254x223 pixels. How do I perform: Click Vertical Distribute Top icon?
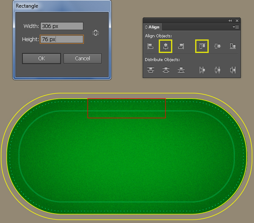point(150,70)
